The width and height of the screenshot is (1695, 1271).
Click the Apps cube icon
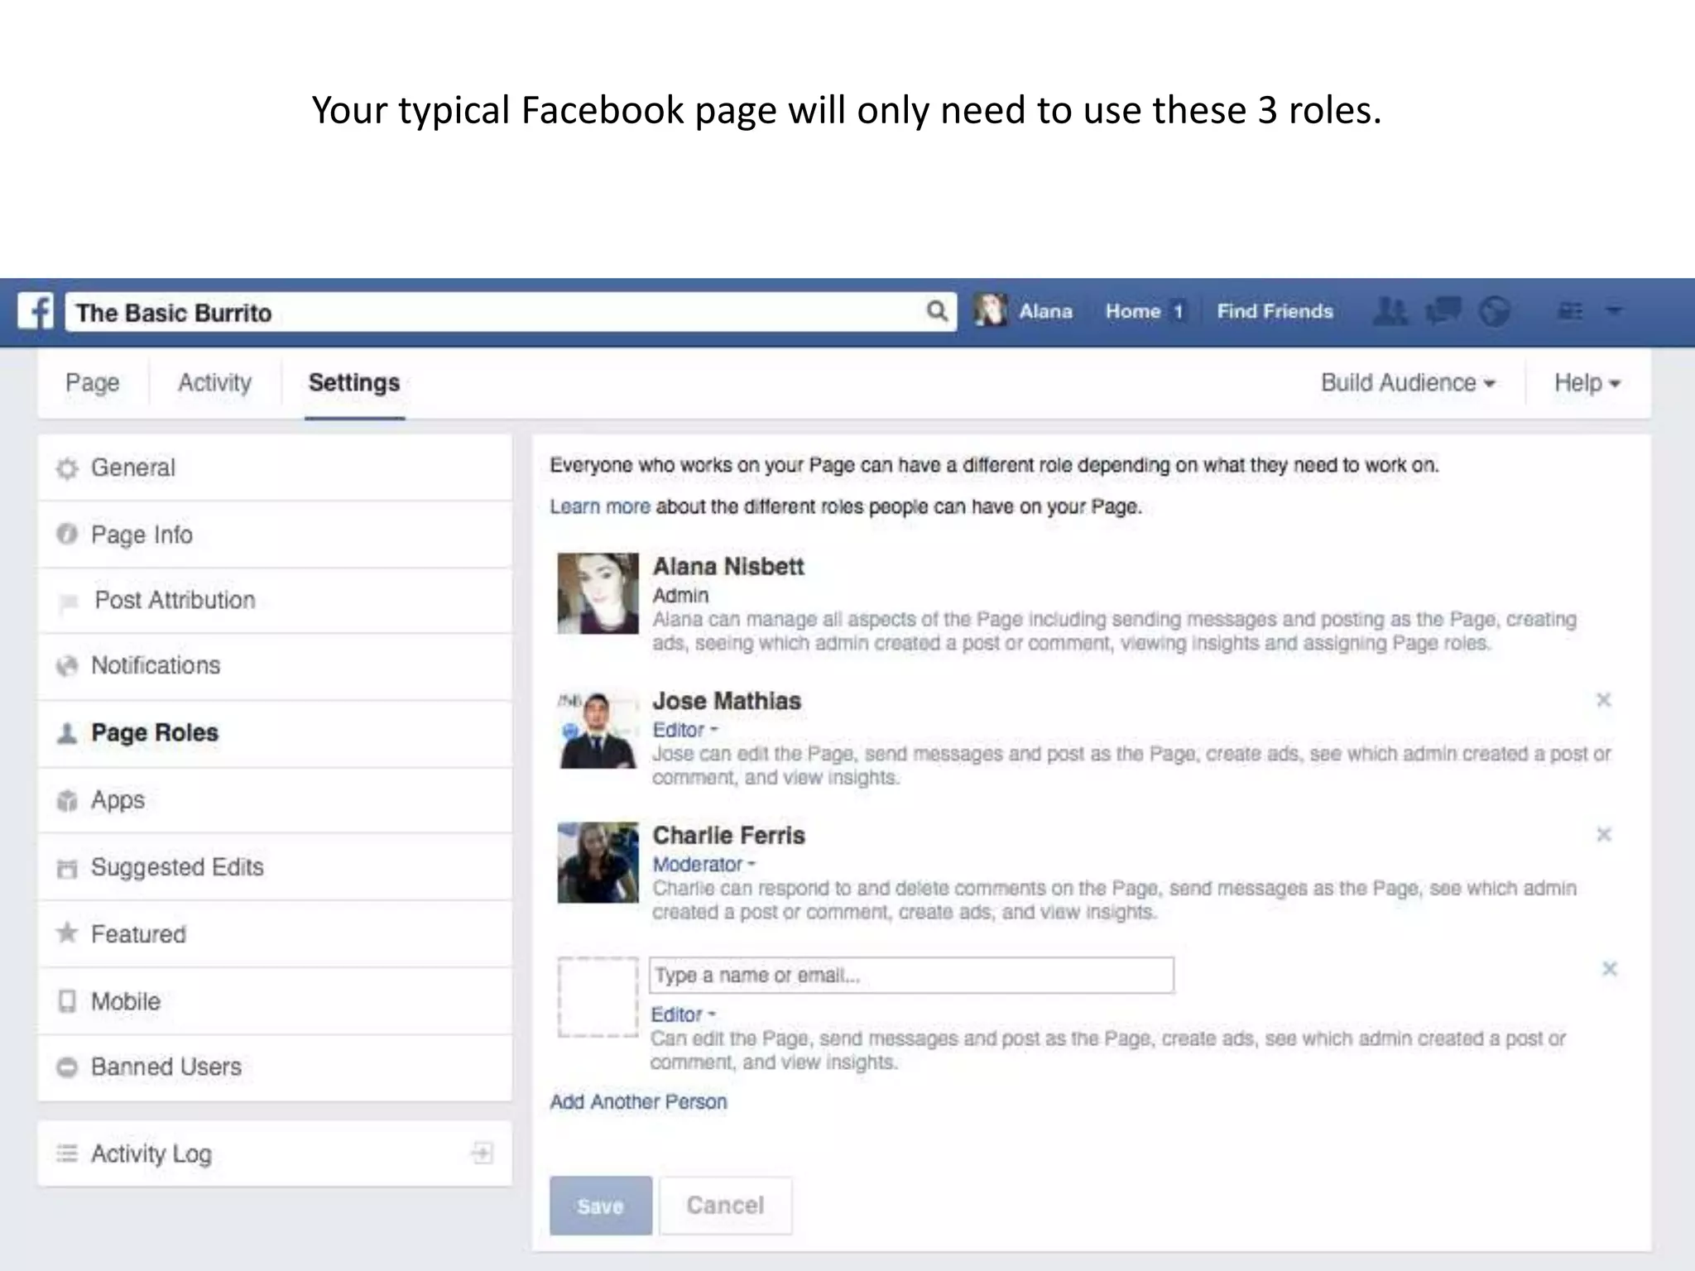click(x=67, y=800)
